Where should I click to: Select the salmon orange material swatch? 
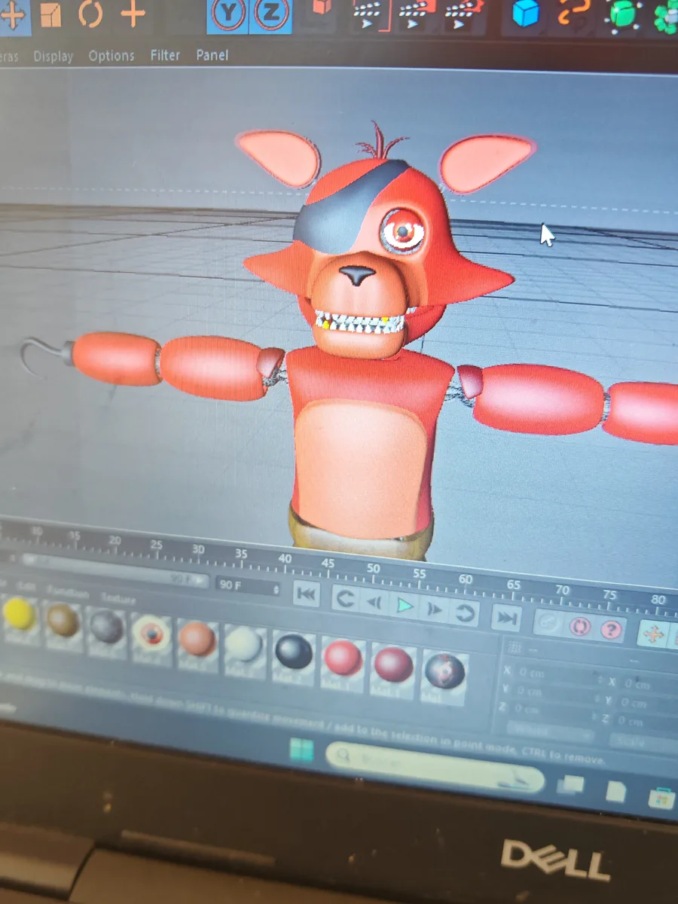pos(197,639)
